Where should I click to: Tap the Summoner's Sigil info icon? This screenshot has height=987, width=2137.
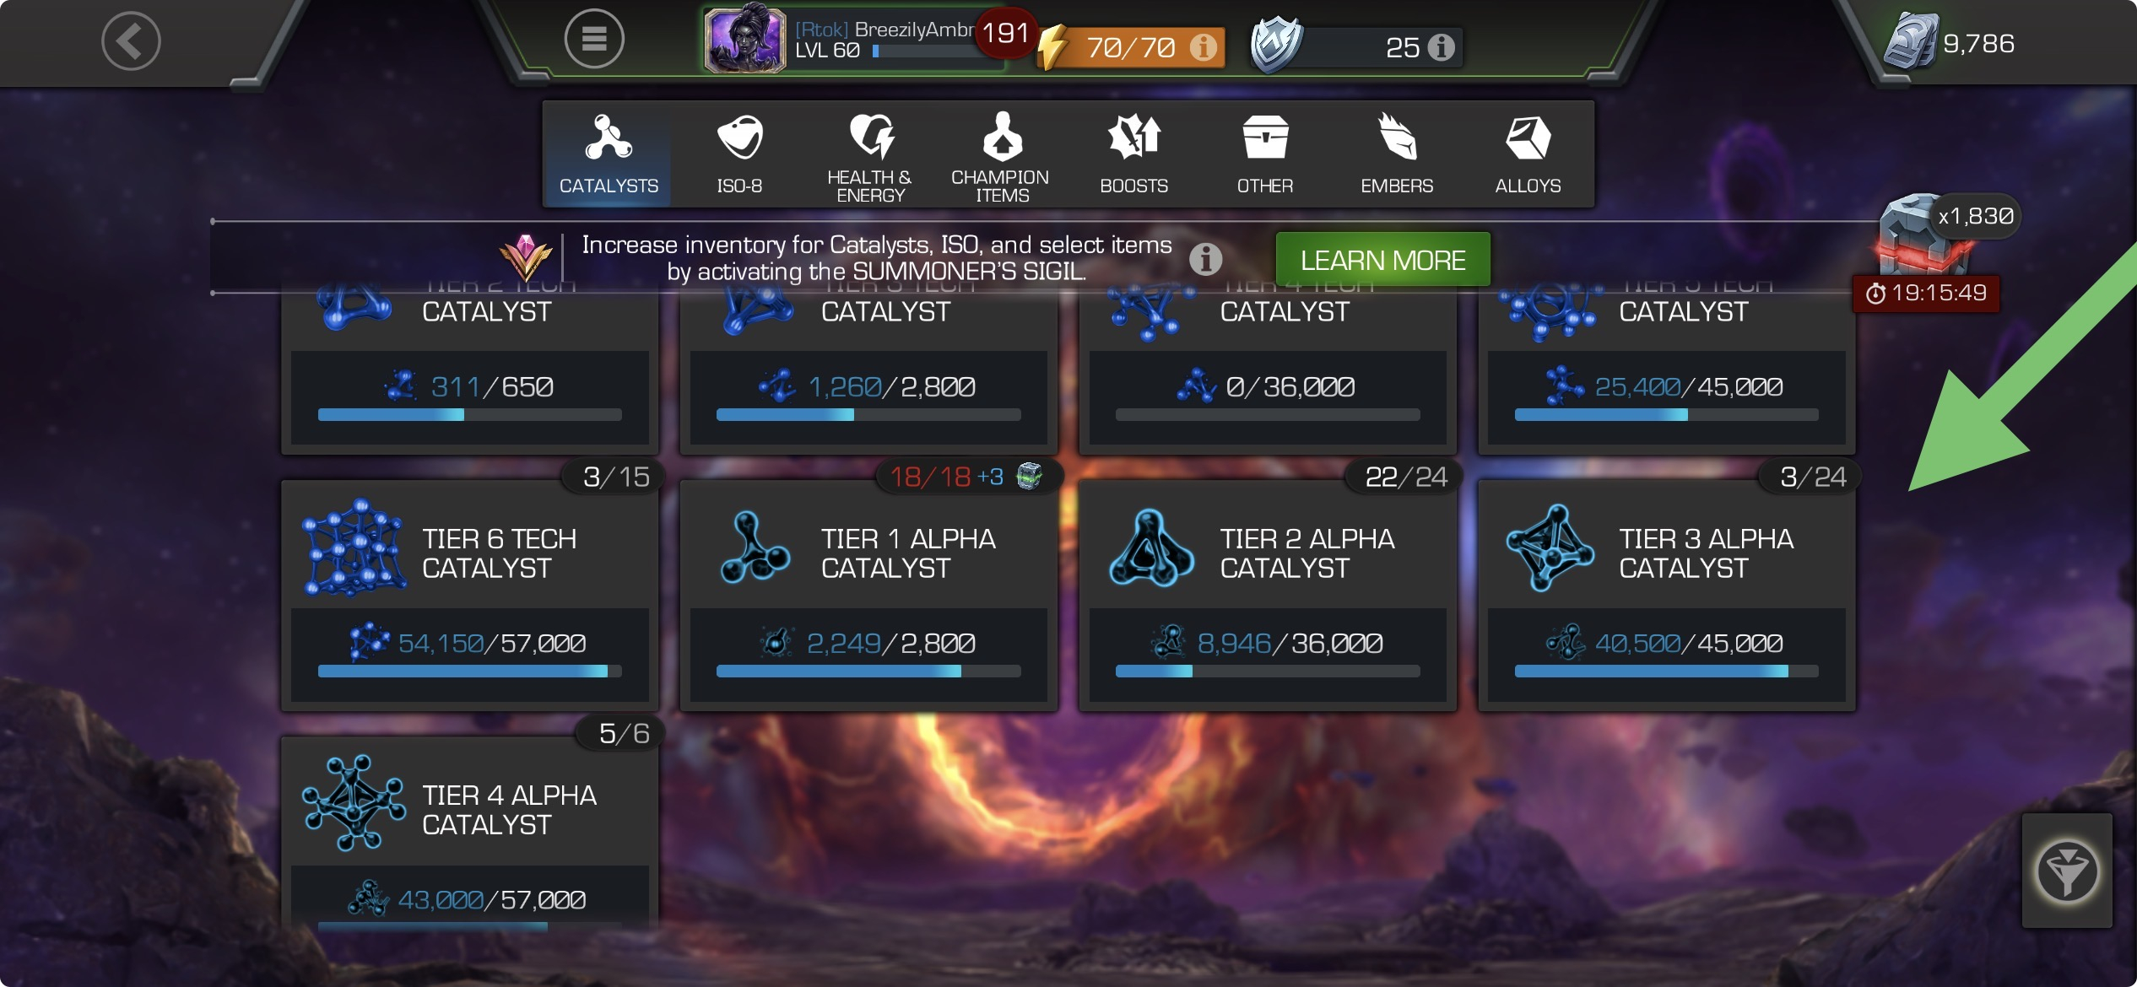(x=1205, y=259)
